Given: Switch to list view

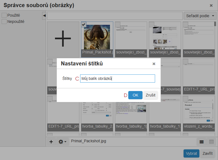Looking at the screenshot, I should [202, 142].
